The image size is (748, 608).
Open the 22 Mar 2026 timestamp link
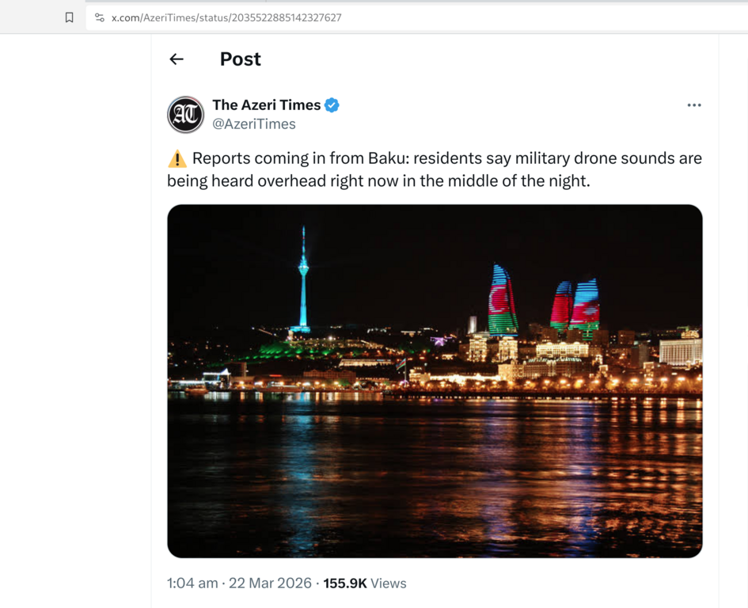coord(268,583)
